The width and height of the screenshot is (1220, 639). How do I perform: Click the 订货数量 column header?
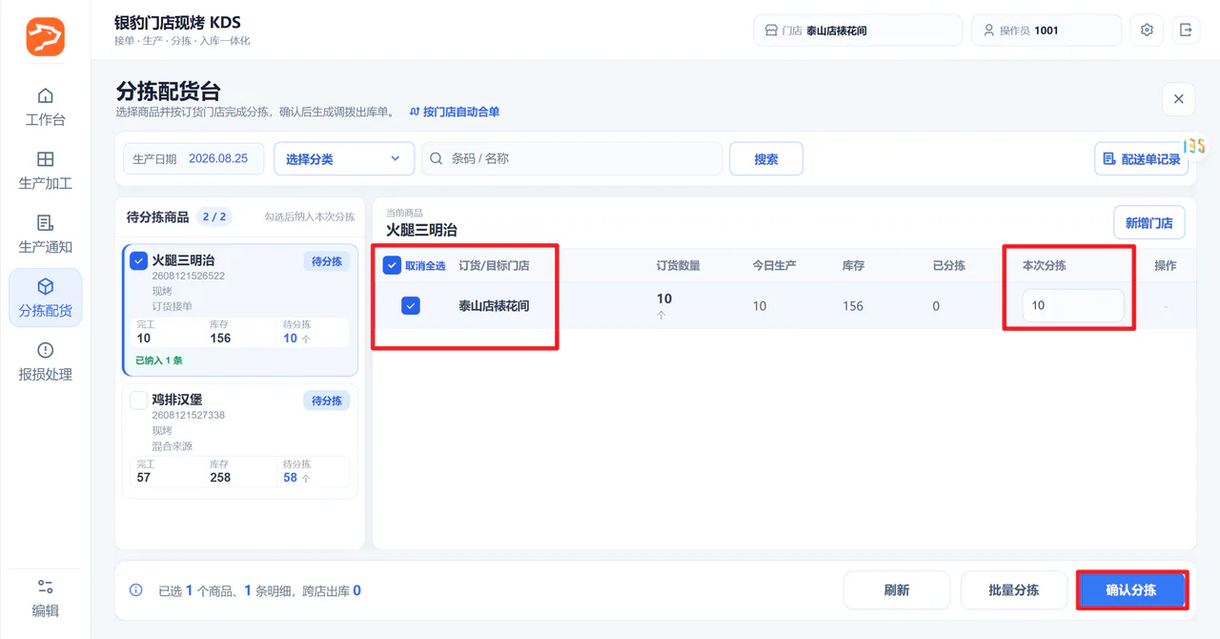tap(679, 265)
